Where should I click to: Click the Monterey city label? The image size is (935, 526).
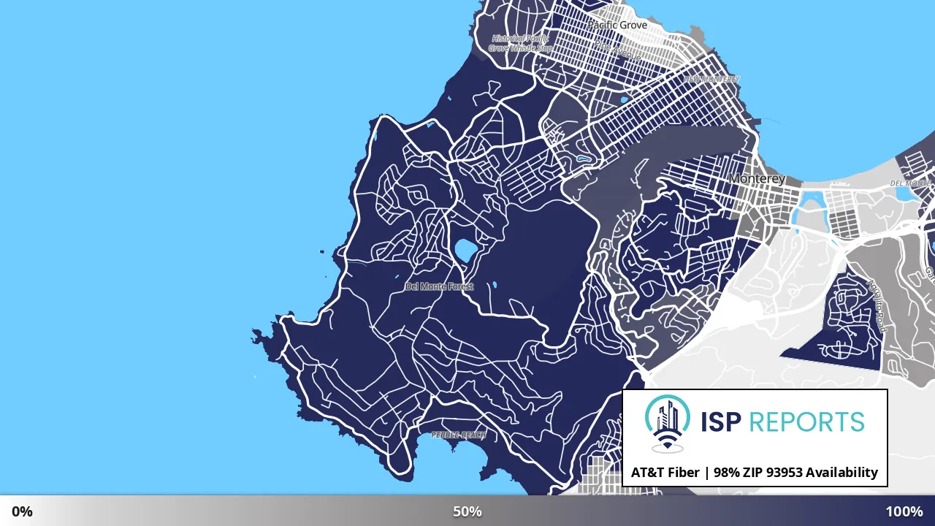click(757, 178)
